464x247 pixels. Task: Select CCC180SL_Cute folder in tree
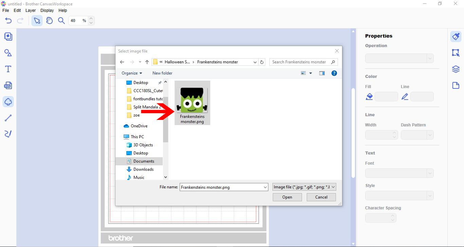pos(144,91)
